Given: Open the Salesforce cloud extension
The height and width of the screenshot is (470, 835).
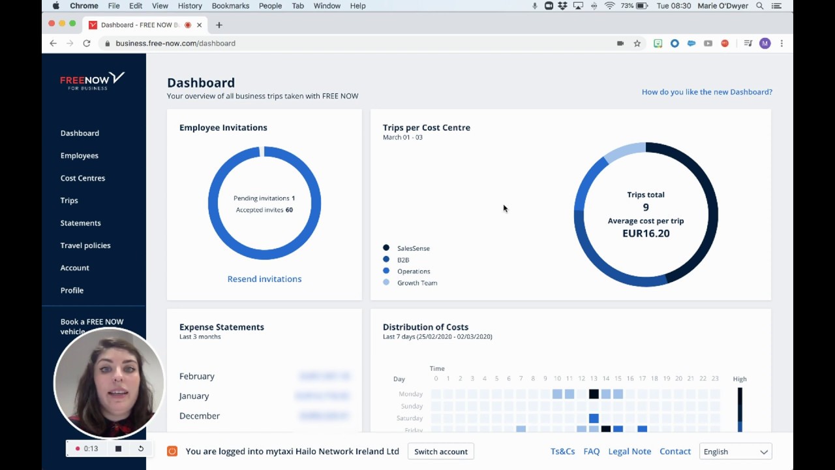Looking at the screenshot, I should [x=691, y=43].
